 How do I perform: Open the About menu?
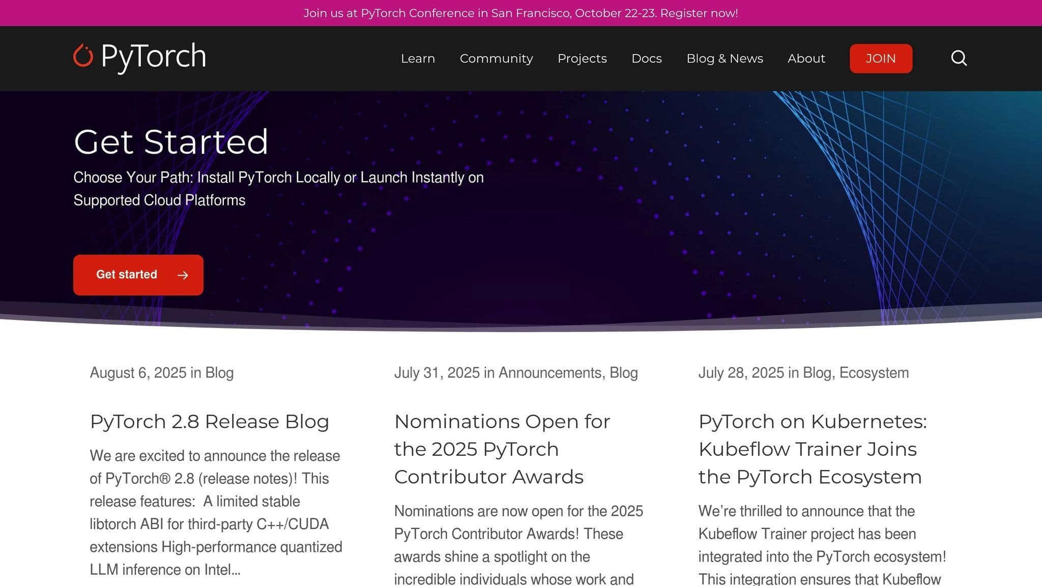click(x=806, y=58)
